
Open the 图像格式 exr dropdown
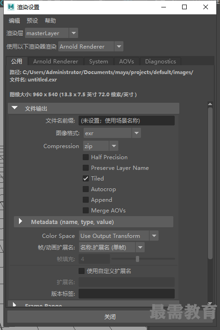(x=112, y=133)
